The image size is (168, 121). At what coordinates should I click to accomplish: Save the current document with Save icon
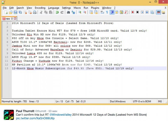tap(15, 12)
